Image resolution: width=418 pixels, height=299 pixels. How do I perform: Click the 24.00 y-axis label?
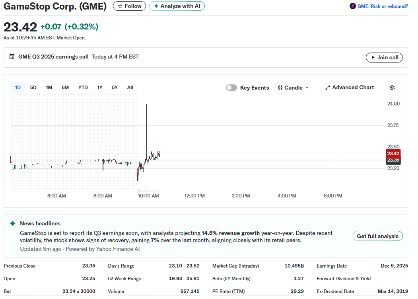pos(393,104)
